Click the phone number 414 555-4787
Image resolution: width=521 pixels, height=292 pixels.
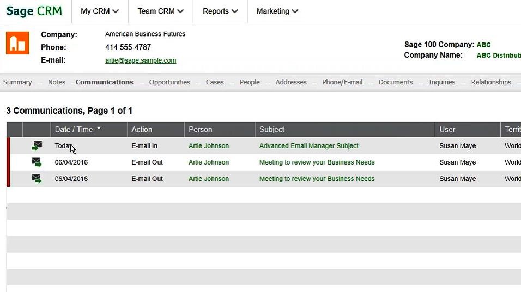tap(128, 47)
